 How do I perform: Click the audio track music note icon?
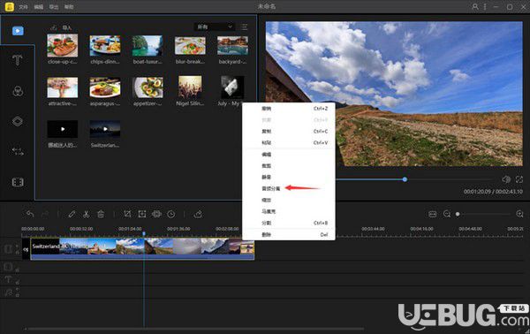pos(8,292)
